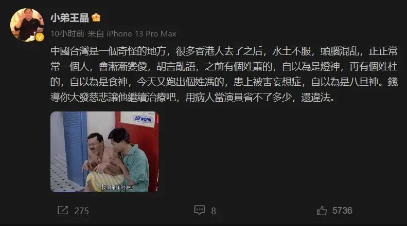407x226 pixels.
Task: Click the subtitle text in the image
Action: click(118, 187)
